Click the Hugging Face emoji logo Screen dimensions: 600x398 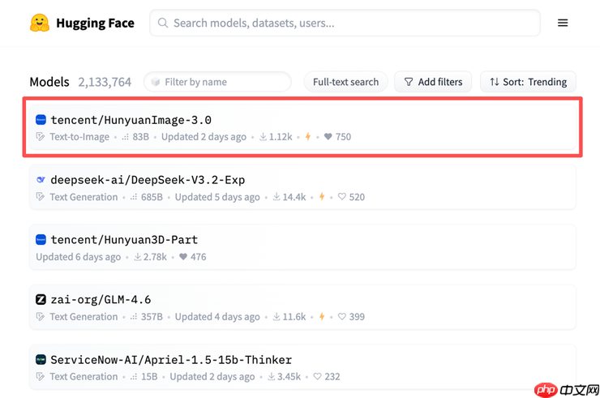coord(40,23)
